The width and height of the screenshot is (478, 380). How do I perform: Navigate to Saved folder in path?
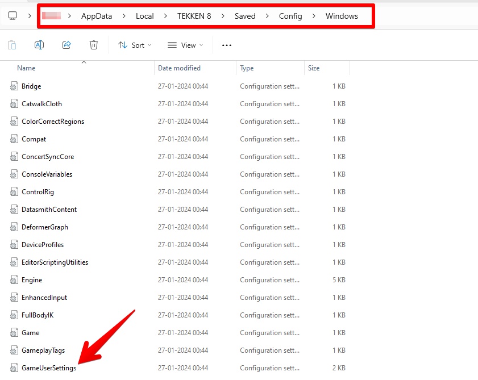[245, 16]
